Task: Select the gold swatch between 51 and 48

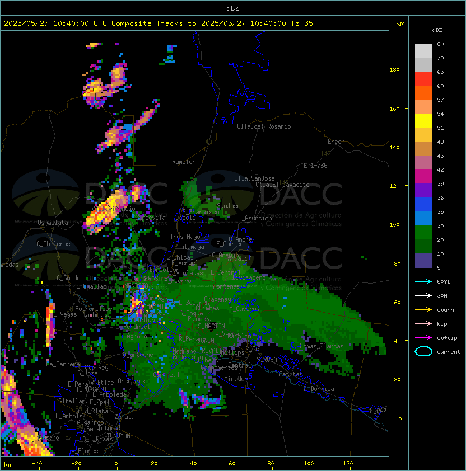Action: point(423,135)
